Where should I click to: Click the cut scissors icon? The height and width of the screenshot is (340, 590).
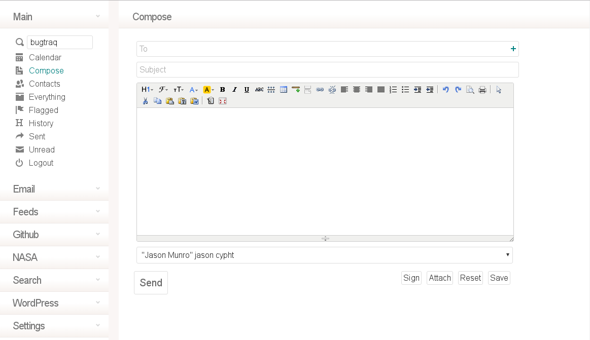[x=145, y=101]
